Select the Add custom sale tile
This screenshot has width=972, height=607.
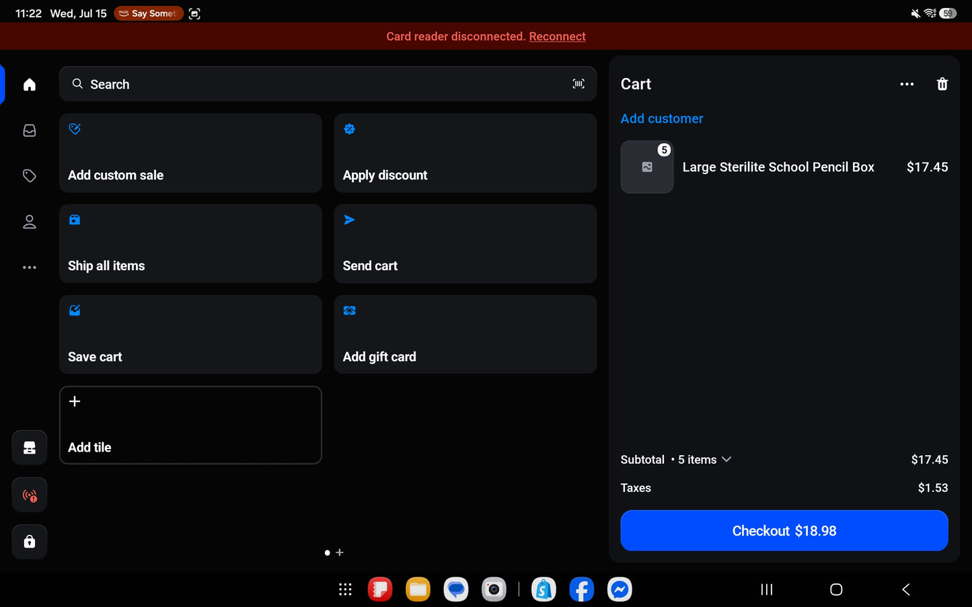[x=190, y=153]
